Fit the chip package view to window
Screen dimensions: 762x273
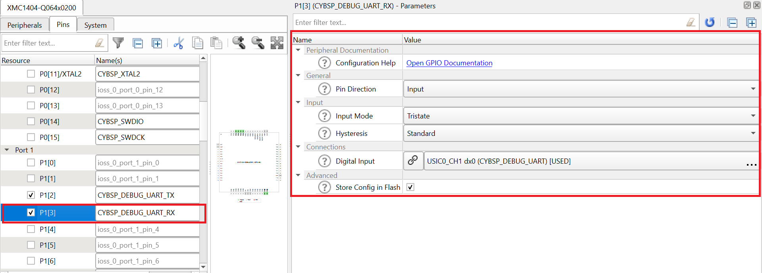(x=277, y=42)
